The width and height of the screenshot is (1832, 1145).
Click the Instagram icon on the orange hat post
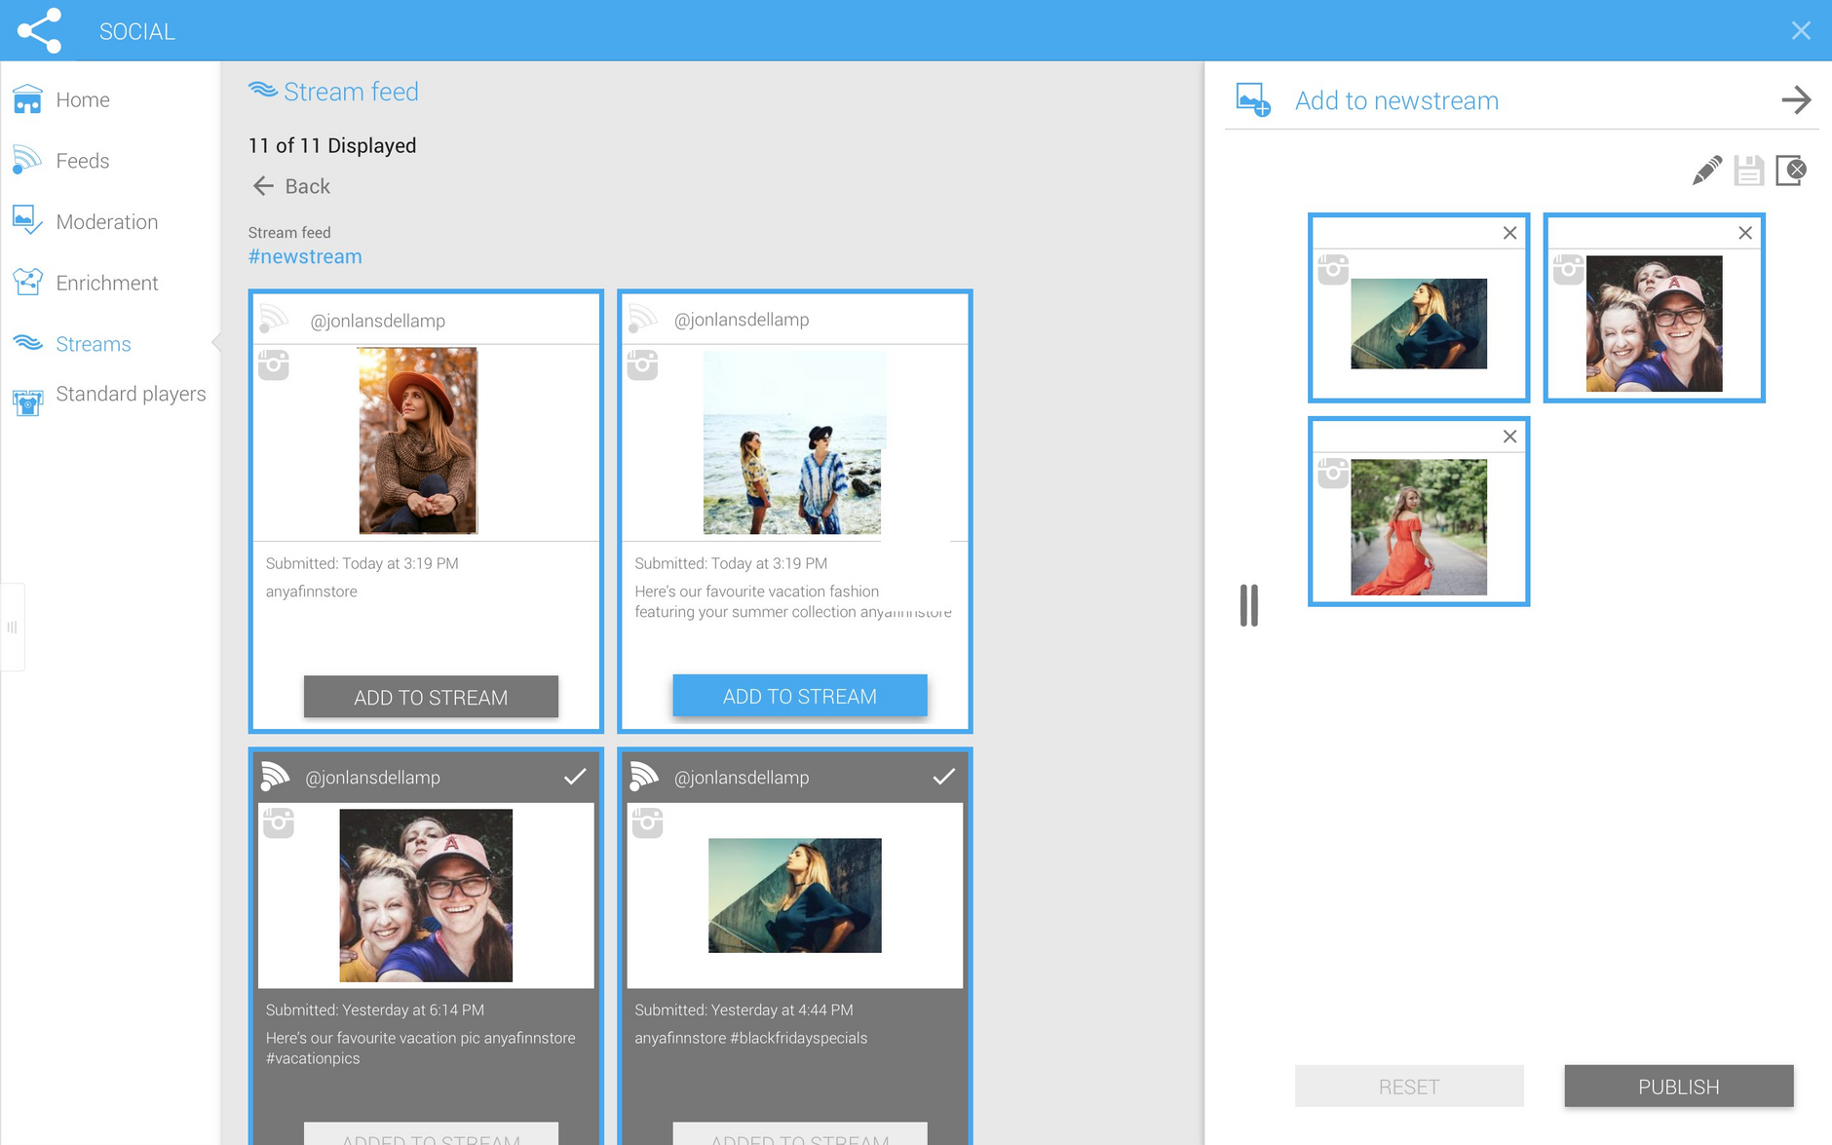click(x=274, y=365)
